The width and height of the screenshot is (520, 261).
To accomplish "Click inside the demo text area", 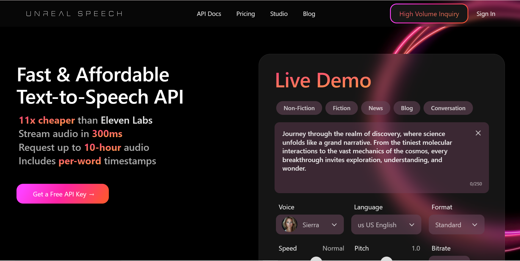I will point(381,158).
